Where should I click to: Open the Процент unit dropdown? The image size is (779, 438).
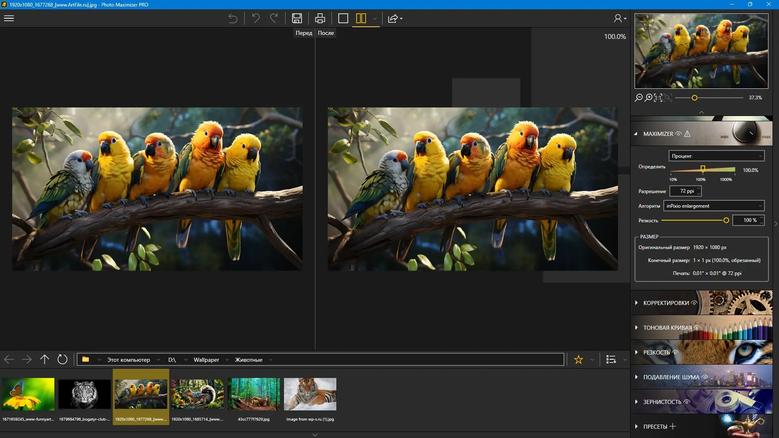(x=716, y=156)
